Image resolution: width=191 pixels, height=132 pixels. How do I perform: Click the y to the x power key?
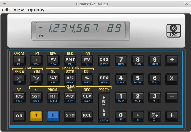[19, 79]
